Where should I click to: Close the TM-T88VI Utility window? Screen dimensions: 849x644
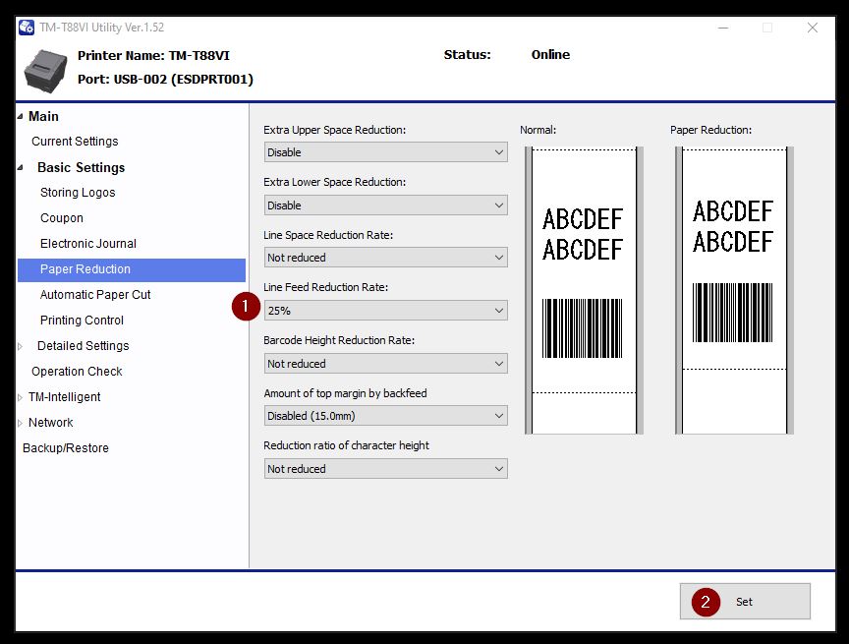813,28
